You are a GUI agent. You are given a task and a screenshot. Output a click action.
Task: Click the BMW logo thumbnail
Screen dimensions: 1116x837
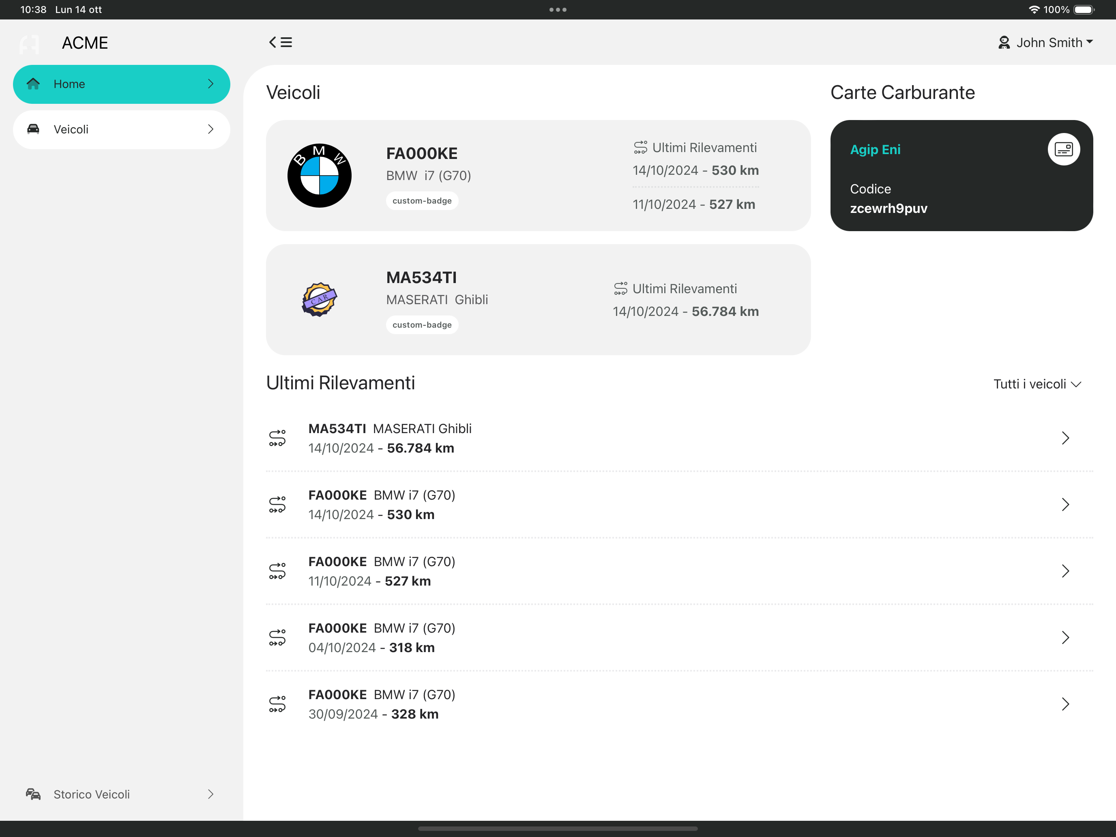pos(320,176)
